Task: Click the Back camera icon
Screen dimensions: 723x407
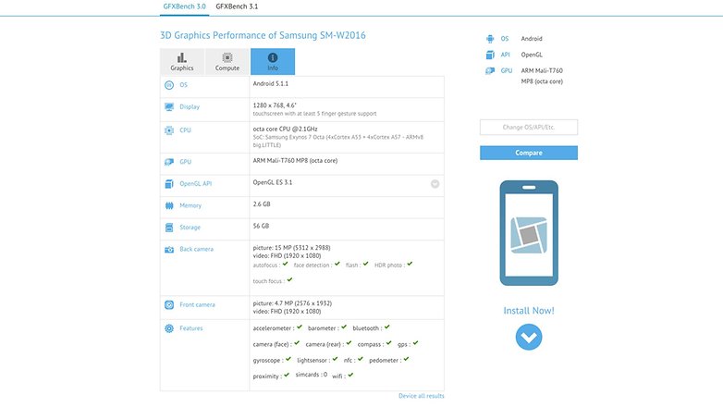Action: 169,250
